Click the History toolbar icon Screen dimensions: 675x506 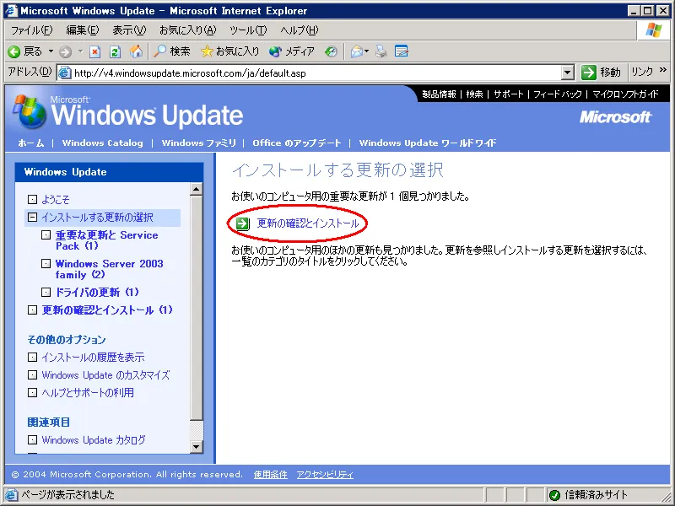[x=332, y=51]
